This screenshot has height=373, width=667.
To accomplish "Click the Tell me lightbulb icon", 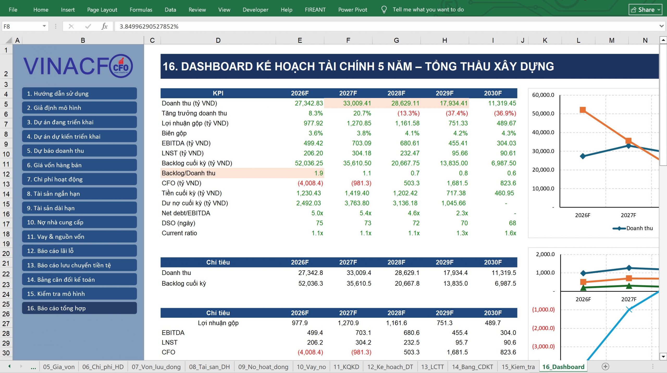I will pos(384,10).
